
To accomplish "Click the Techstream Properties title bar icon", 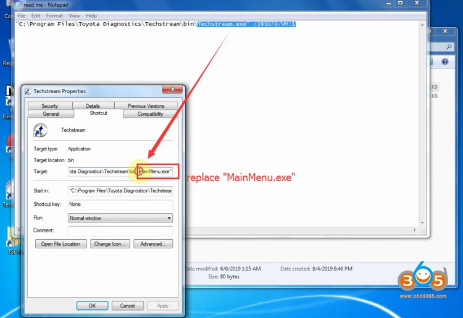I will tap(28, 91).
